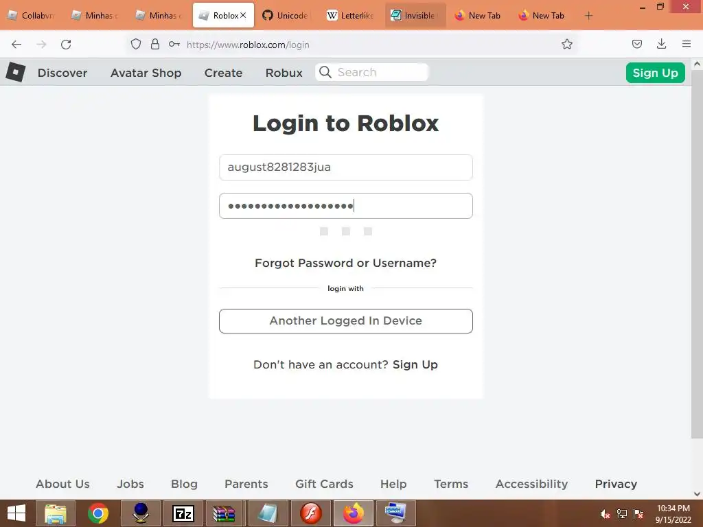Switch to the second Minhas tab
The width and height of the screenshot is (703, 527).
[x=159, y=15]
